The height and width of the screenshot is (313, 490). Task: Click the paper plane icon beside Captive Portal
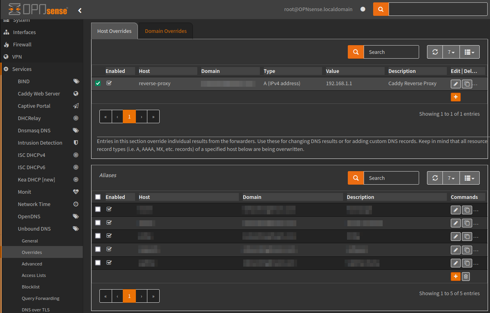[76, 106]
